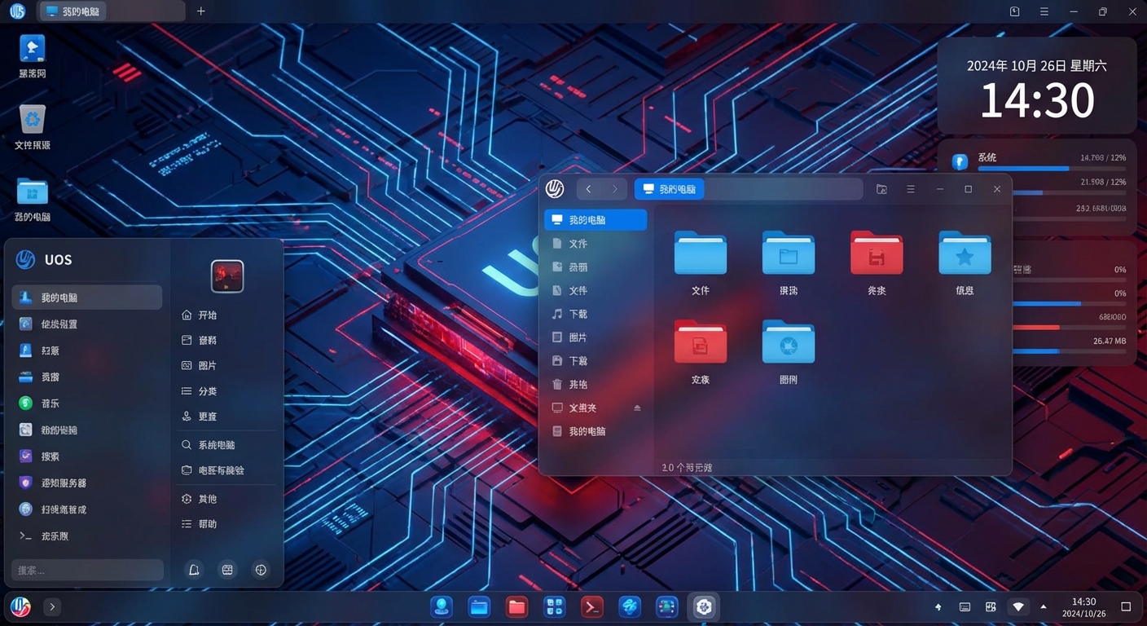Open the star folder in file manager

(965, 253)
